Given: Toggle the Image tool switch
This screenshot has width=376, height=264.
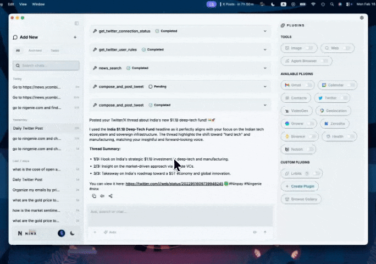Looking at the screenshot, I should (x=309, y=48).
